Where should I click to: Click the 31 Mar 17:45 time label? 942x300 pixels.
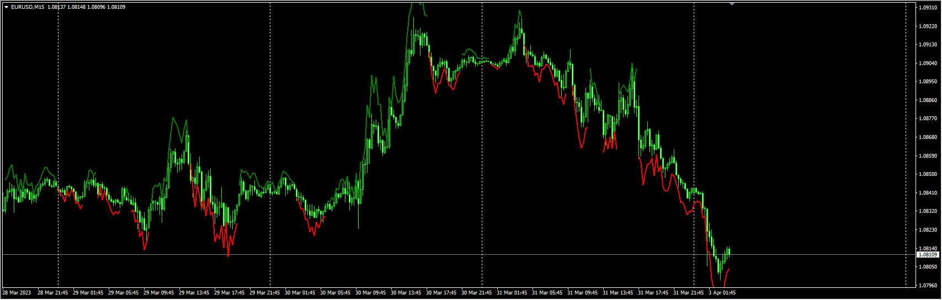point(653,293)
